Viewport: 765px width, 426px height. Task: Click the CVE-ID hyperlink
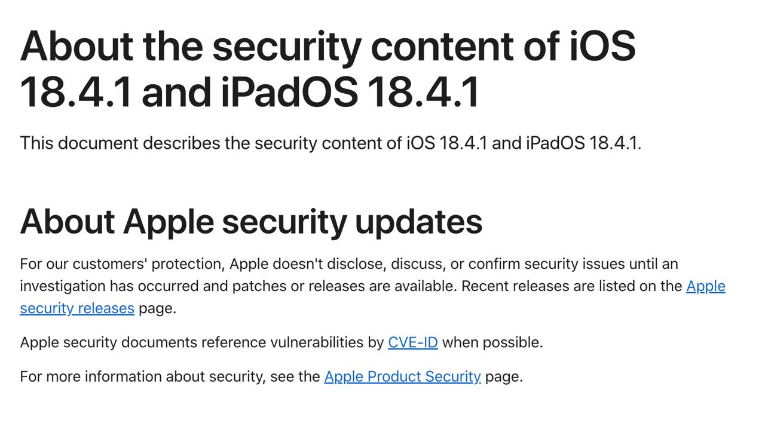point(412,342)
